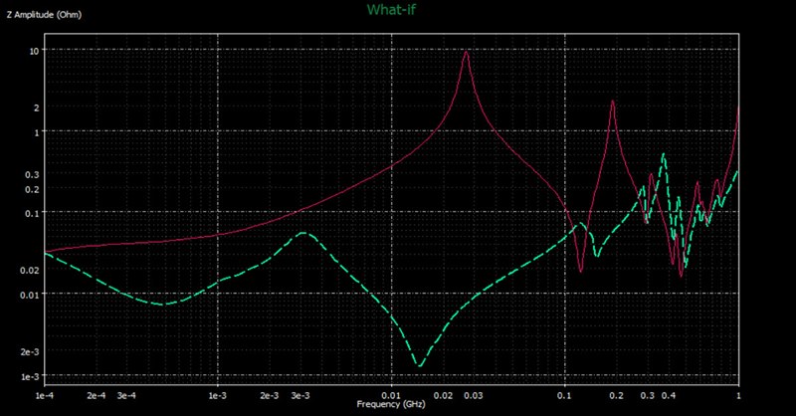Click the "1e-3" tick label on the Y axis

(x=29, y=375)
